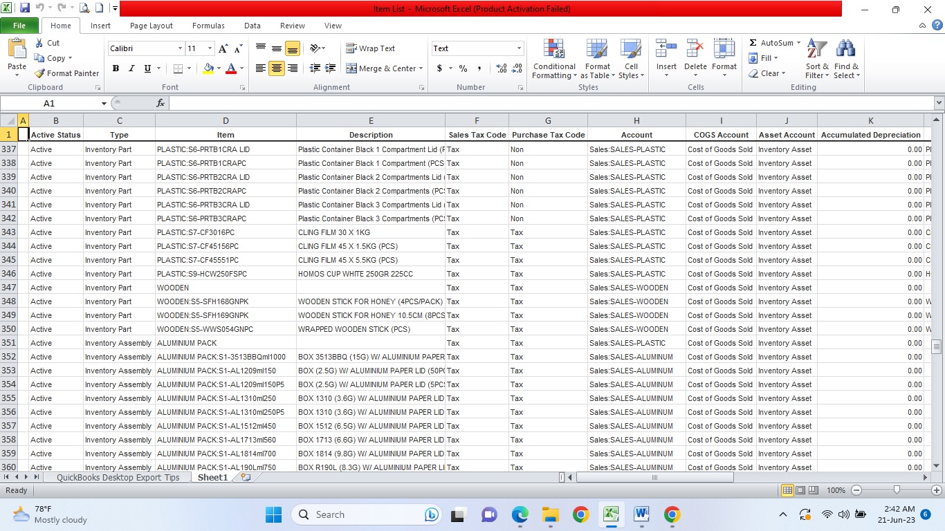Toggle center horizontal alignment

click(x=277, y=68)
